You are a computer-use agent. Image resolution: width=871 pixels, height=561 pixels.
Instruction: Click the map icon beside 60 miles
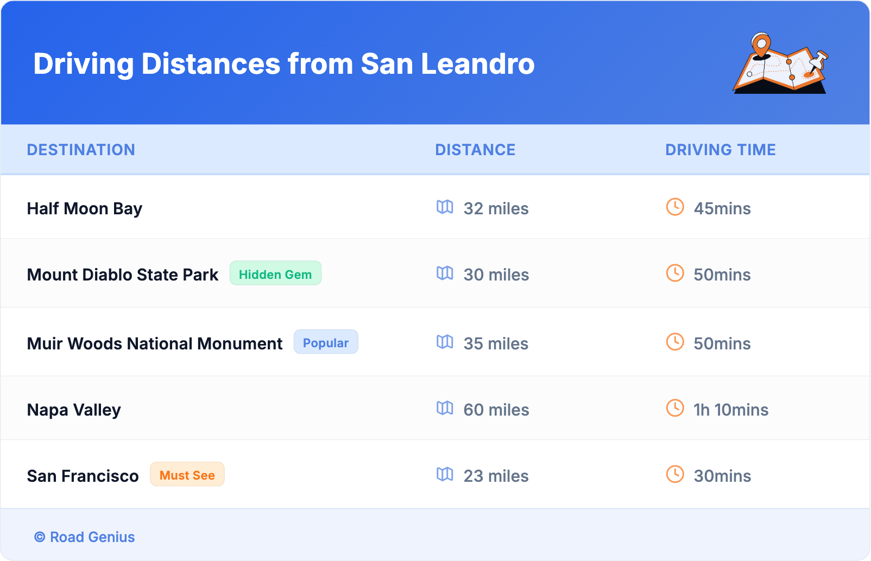[x=445, y=409]
